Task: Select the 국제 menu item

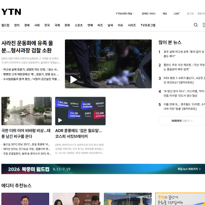Action: coord(57,25)
